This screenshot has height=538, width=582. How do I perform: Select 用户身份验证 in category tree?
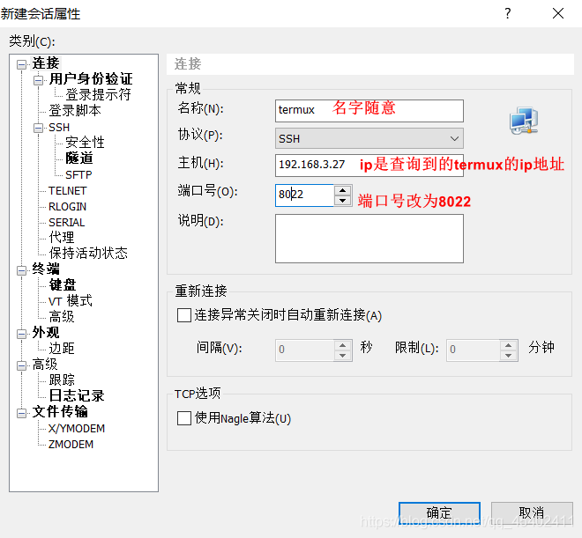click(91, 79)
